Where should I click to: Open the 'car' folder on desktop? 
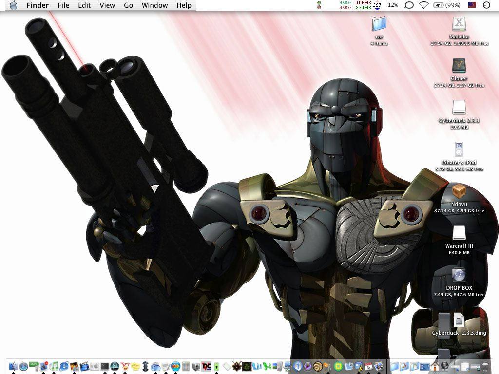tap(379, 24)
